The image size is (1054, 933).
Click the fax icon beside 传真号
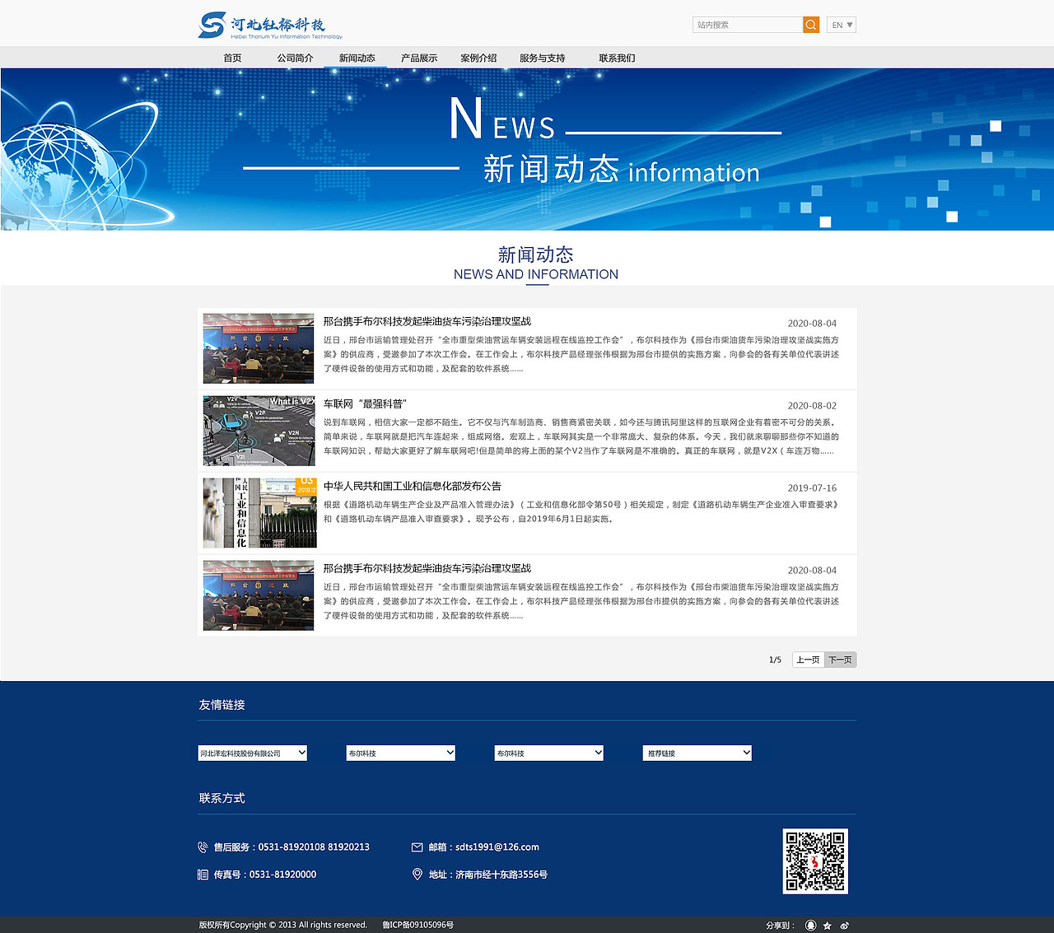(x=203, y=875)
